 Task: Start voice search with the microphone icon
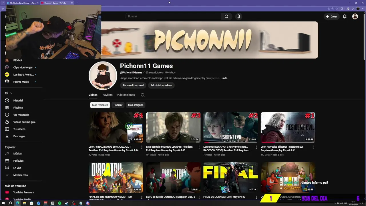click(x=239, y=16)
